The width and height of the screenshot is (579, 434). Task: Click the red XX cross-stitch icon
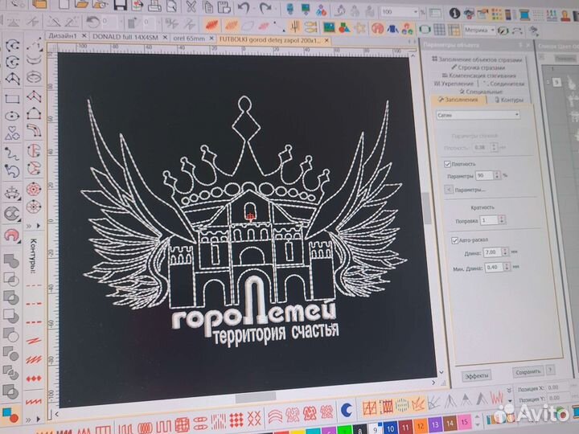pyautogui.click(x=253, y=418)
